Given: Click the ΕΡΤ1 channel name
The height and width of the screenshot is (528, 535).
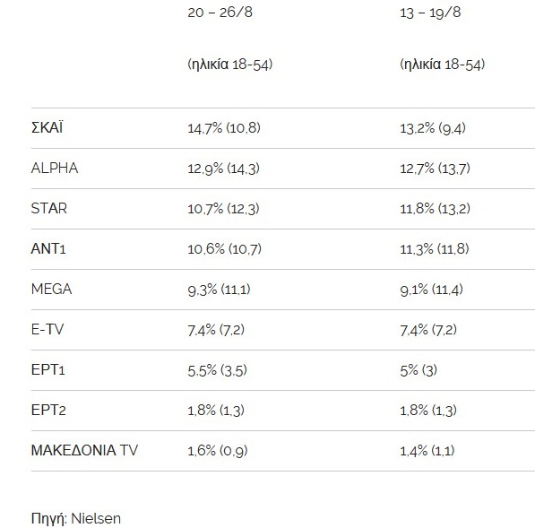Looking at the screenshot, I should [47, 369].
